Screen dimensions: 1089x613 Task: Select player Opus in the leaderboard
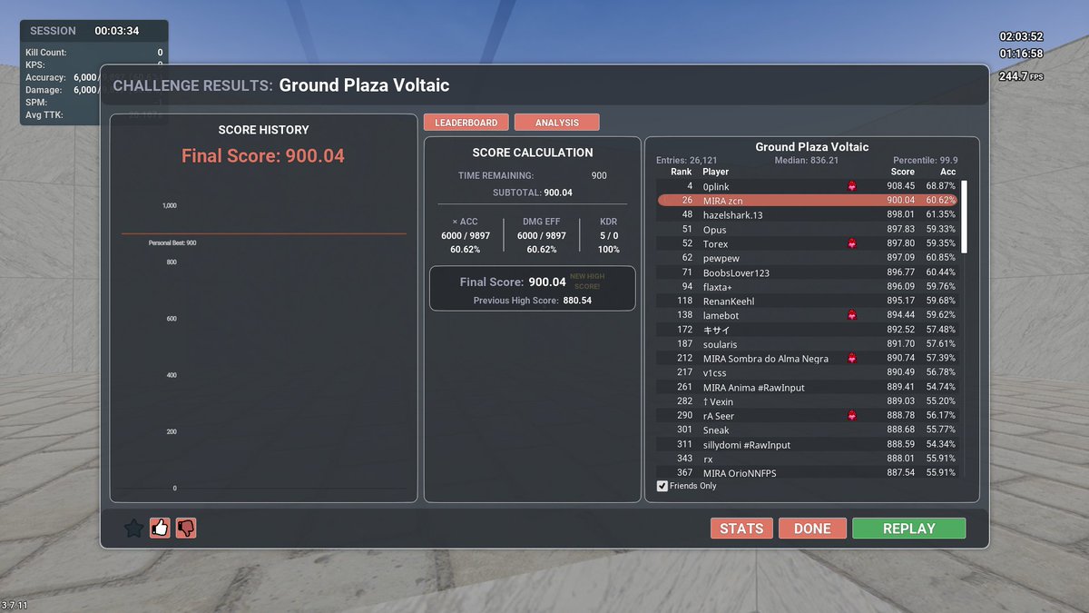click(808, 230)
